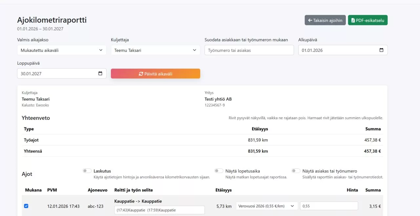
Task: Click the Alkupäivä date field 01.01.2026
Action: click(343, 50)
